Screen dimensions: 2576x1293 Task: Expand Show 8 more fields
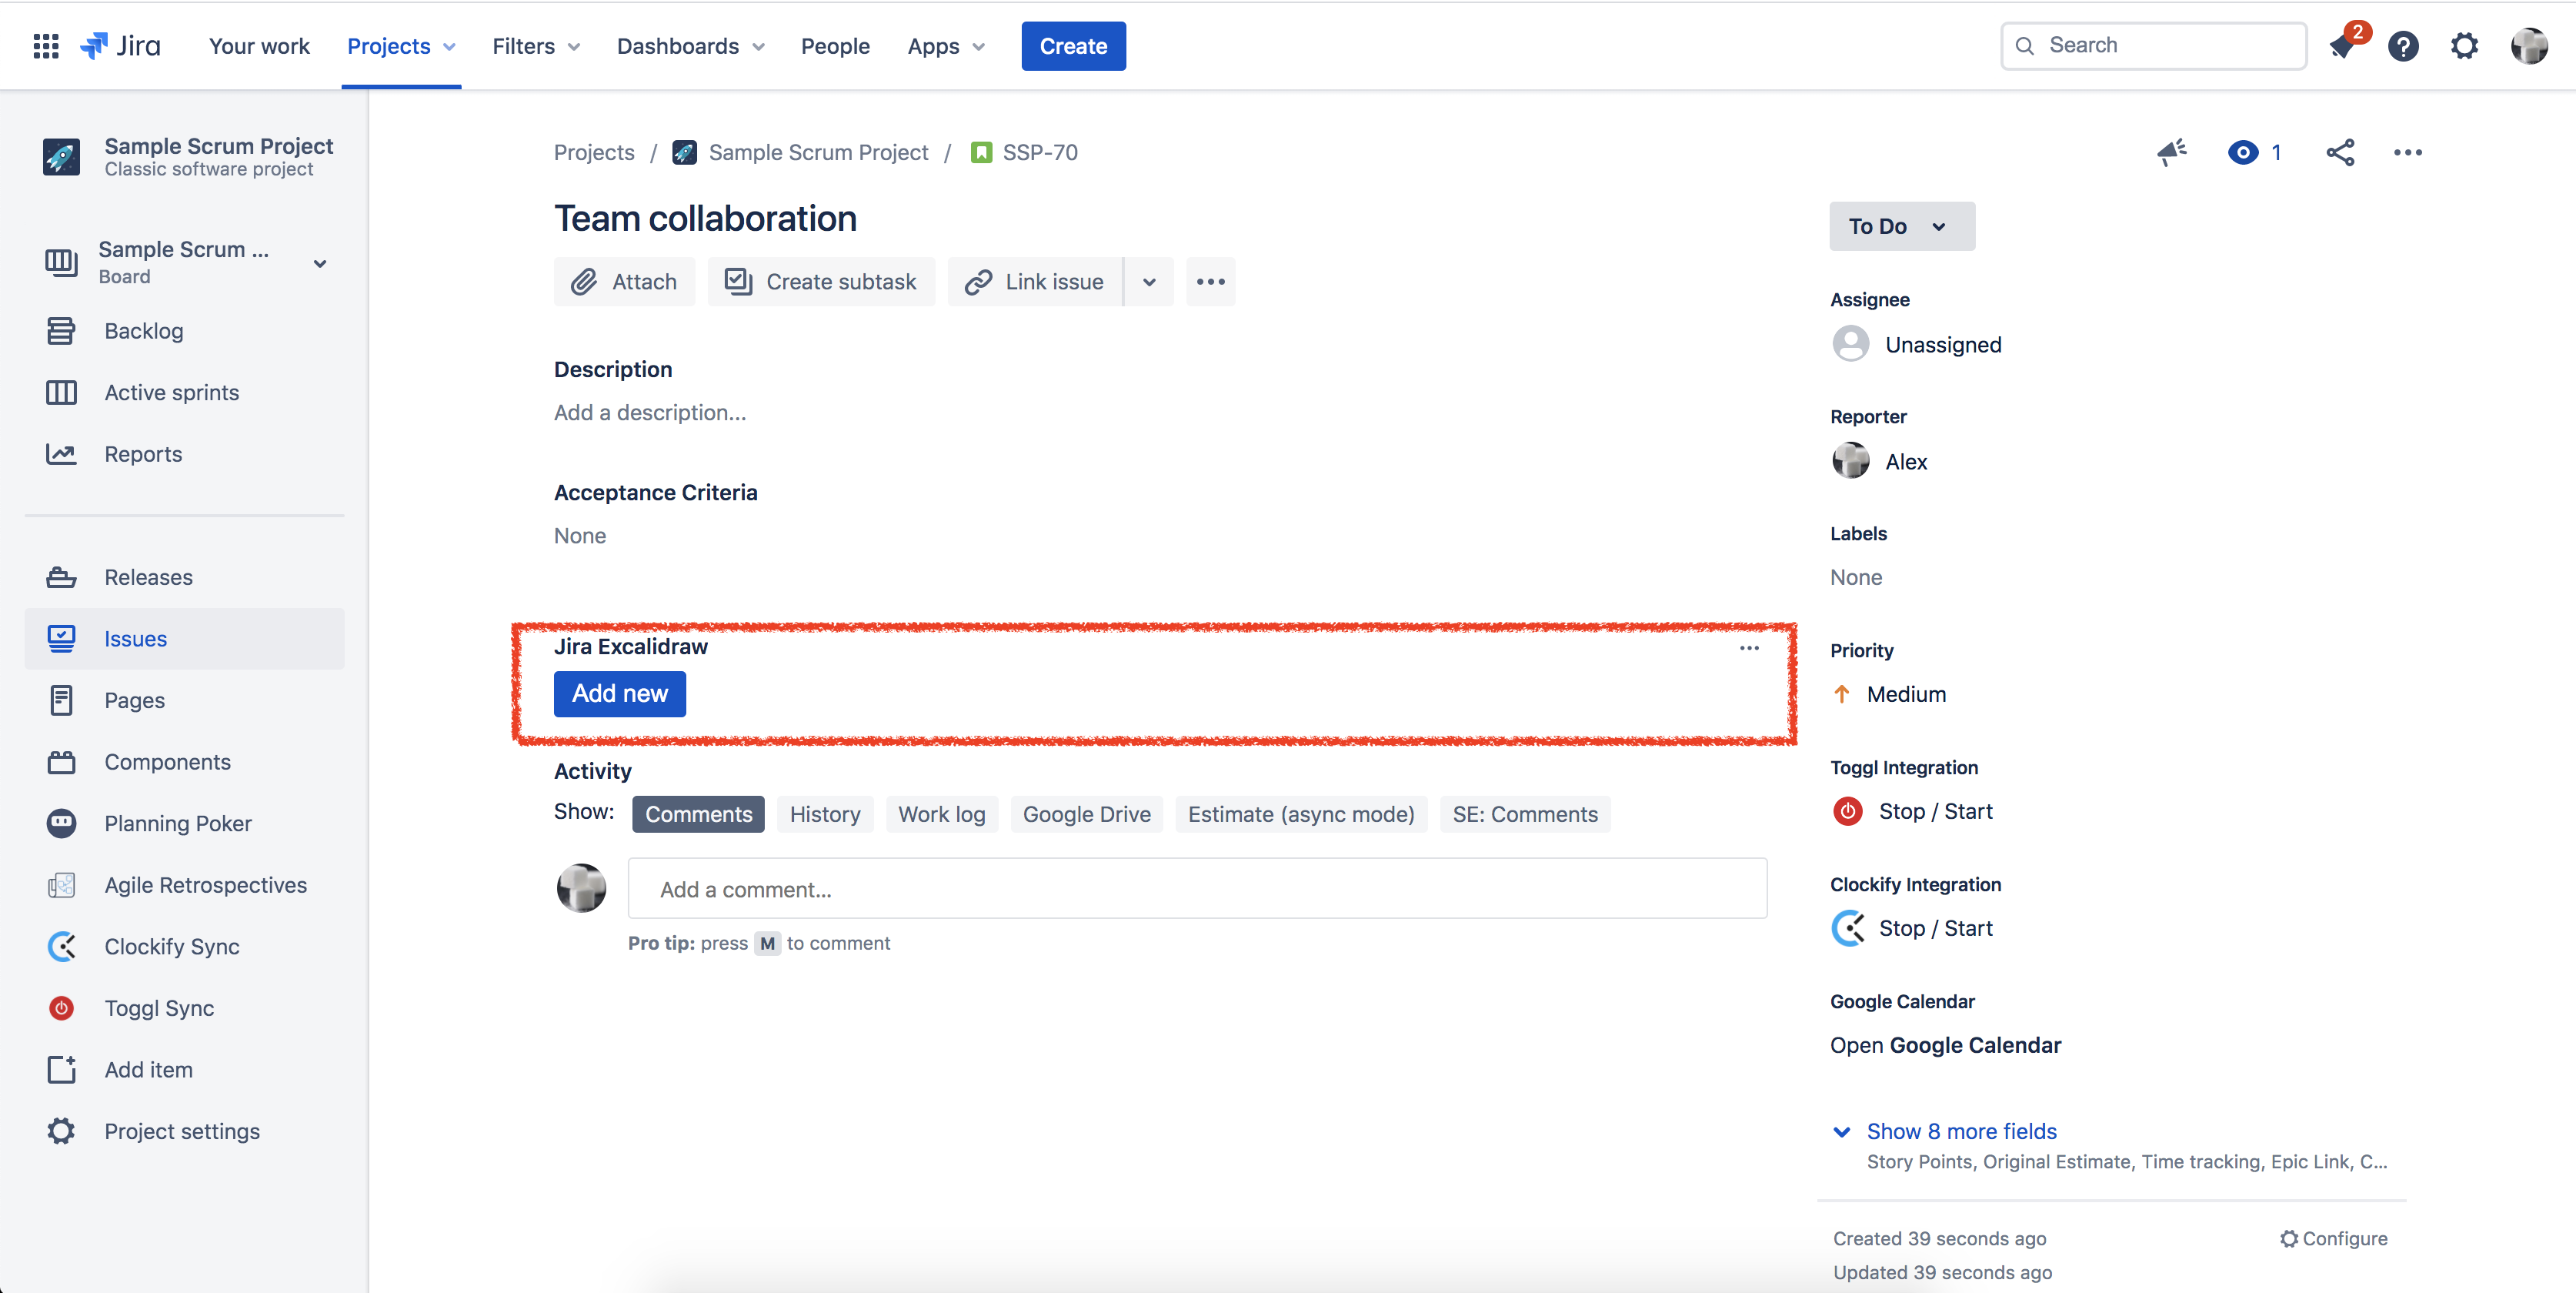pyautogui.click(x=1960, y=1131)
